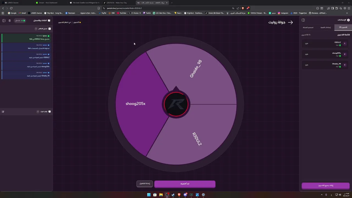Image resolution: width=352 pixels, height=198 pixels.
Task: Click the back arrow beside جولة روليت
Action: pyautogui.click(x=290, y=22)
